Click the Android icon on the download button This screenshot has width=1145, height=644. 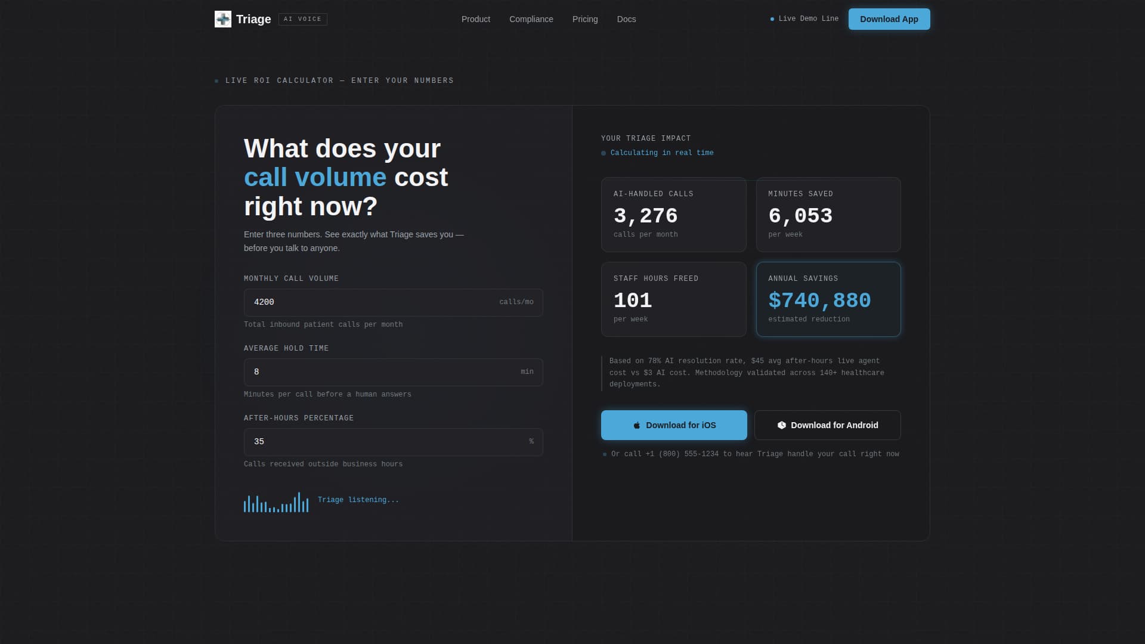pos(781,425)
